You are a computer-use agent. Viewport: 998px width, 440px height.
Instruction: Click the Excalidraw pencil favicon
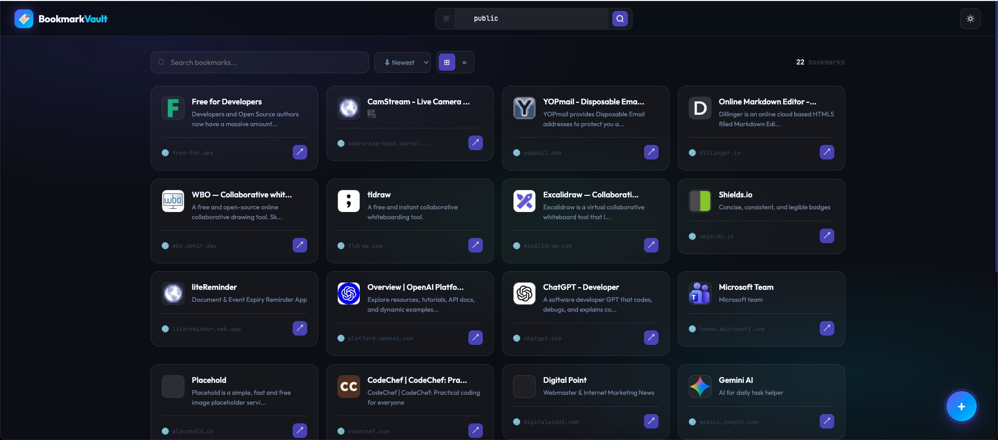(x=524, y=201)
